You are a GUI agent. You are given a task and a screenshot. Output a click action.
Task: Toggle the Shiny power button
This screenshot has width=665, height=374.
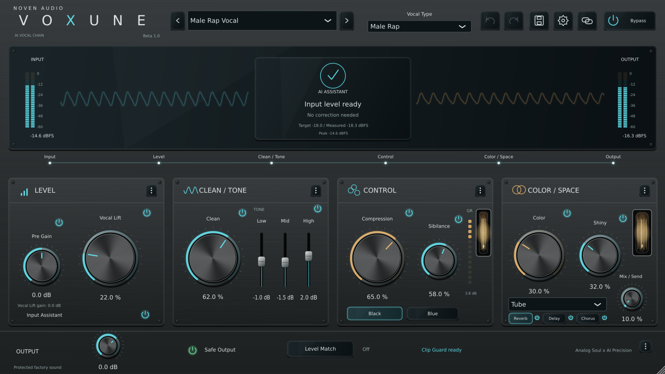tap(623, 218)
